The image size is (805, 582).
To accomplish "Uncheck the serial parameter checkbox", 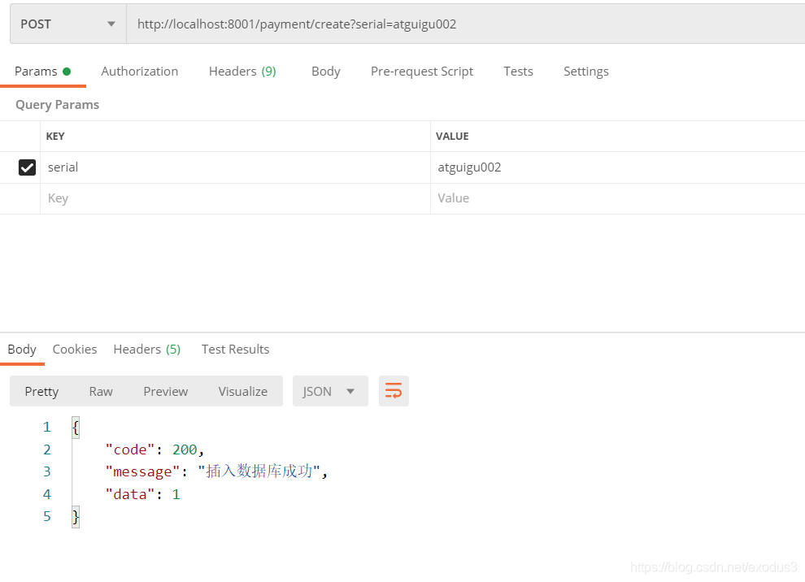I will (27, 167).
